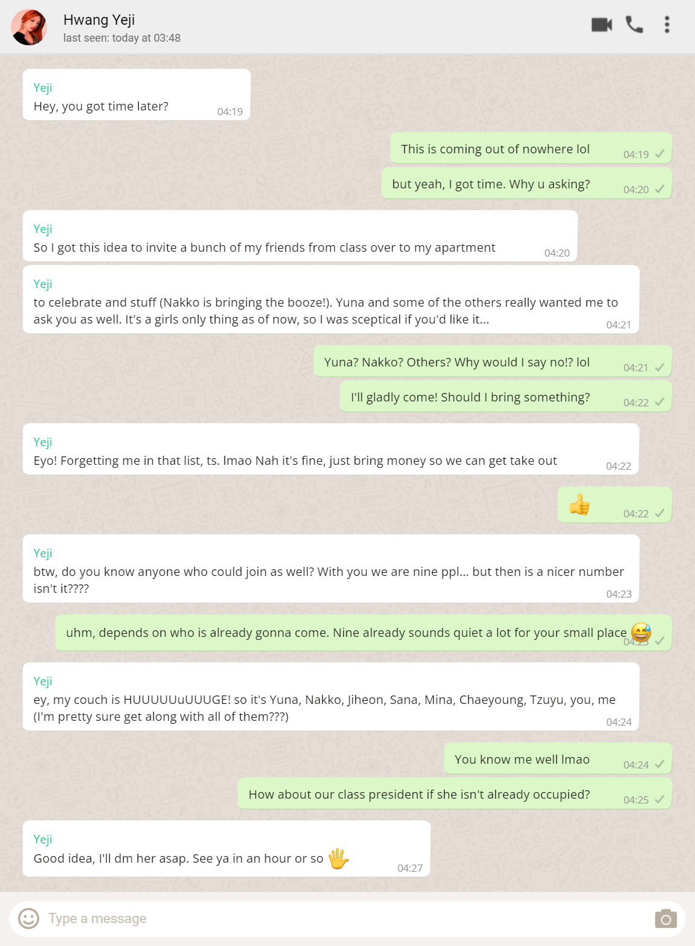
Task: Start a voice call with Yeji
Action: pyautogui.click(x=634, y=25)
